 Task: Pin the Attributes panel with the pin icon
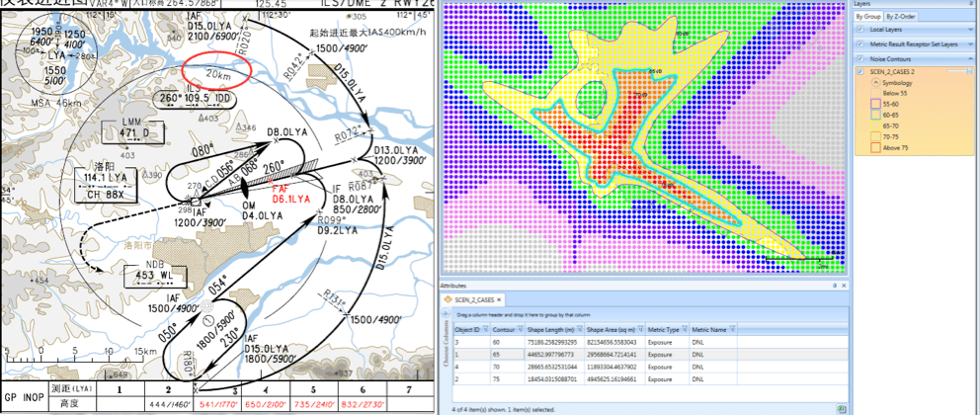click(834, 285)
